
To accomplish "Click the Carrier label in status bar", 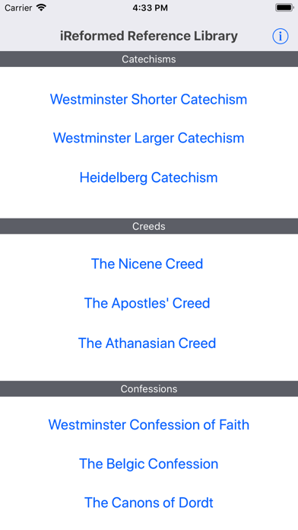I will point(18,8).
